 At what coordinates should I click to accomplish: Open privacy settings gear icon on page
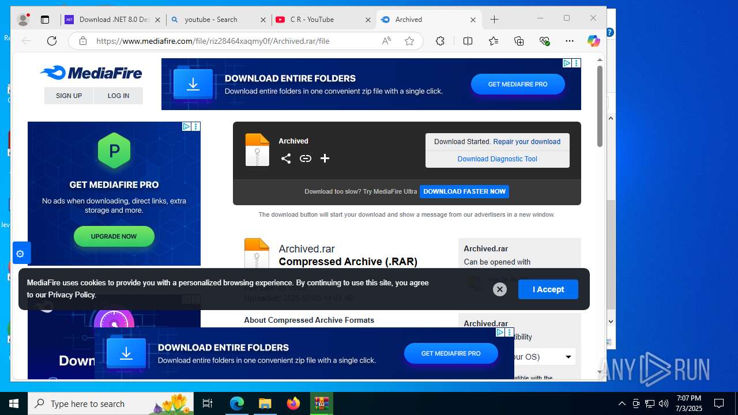[x=20, y=254]
